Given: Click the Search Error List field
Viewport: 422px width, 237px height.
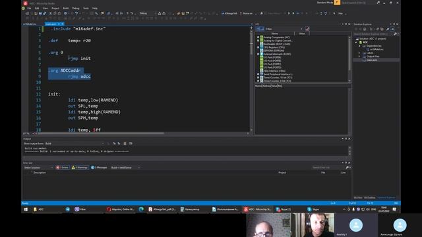Looking at the screenshot, I should point(329,168).
